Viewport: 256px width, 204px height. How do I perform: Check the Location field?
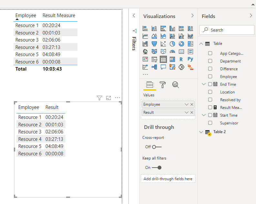210,92
